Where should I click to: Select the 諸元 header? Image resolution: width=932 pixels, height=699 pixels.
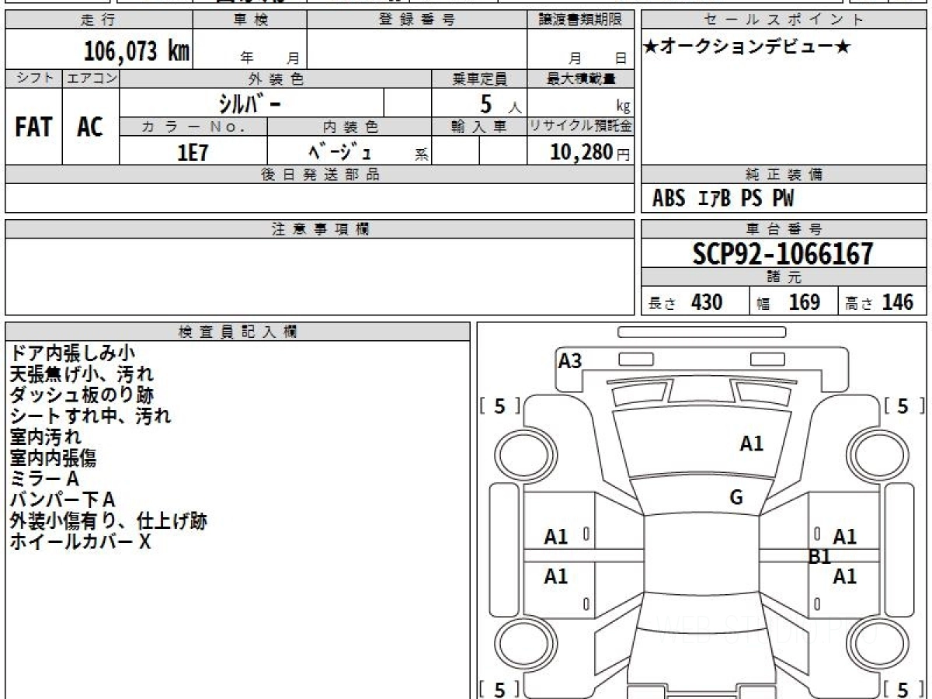tap(784, 277)
